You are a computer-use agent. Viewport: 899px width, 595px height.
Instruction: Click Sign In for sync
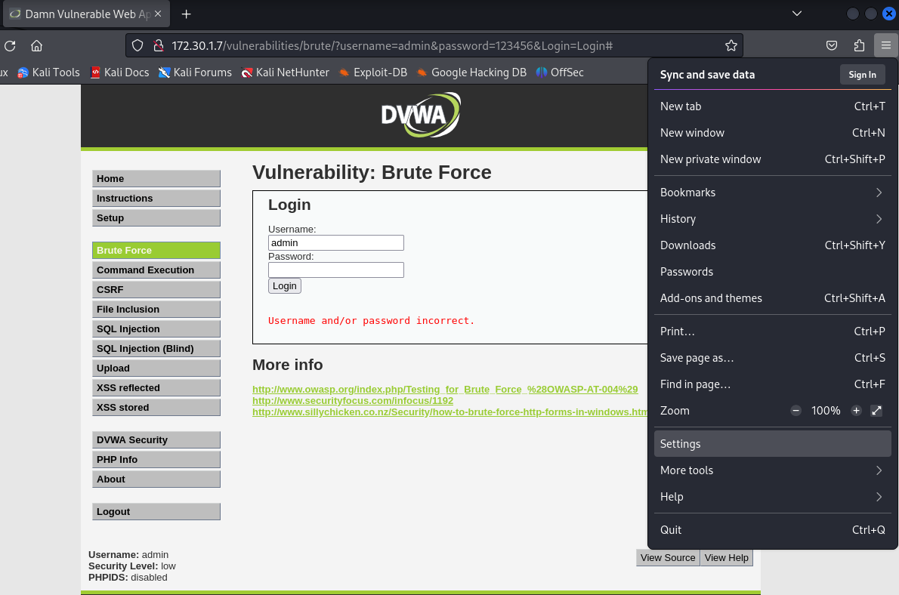pyautogui.click(x=862, y=75)
